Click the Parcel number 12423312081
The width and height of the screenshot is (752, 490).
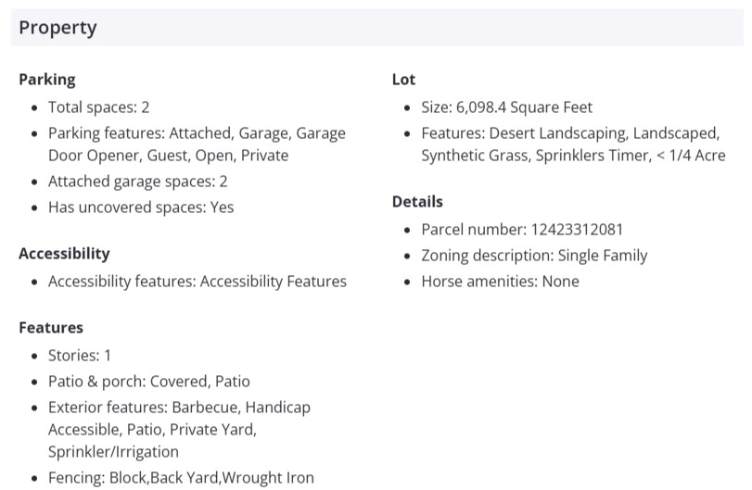(522, 230)
